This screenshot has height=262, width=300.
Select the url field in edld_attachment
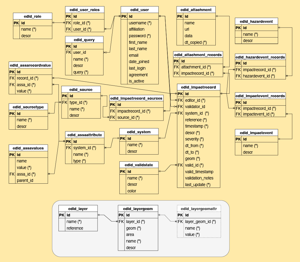click(x=189, y=29)
